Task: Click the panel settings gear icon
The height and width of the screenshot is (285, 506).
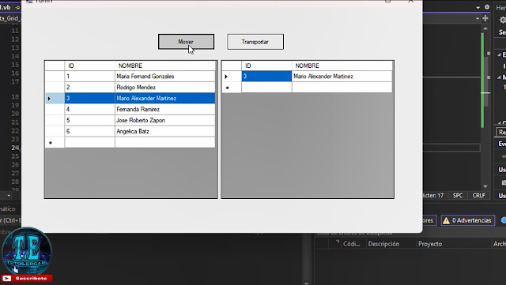Action: (x=487, y=7)
